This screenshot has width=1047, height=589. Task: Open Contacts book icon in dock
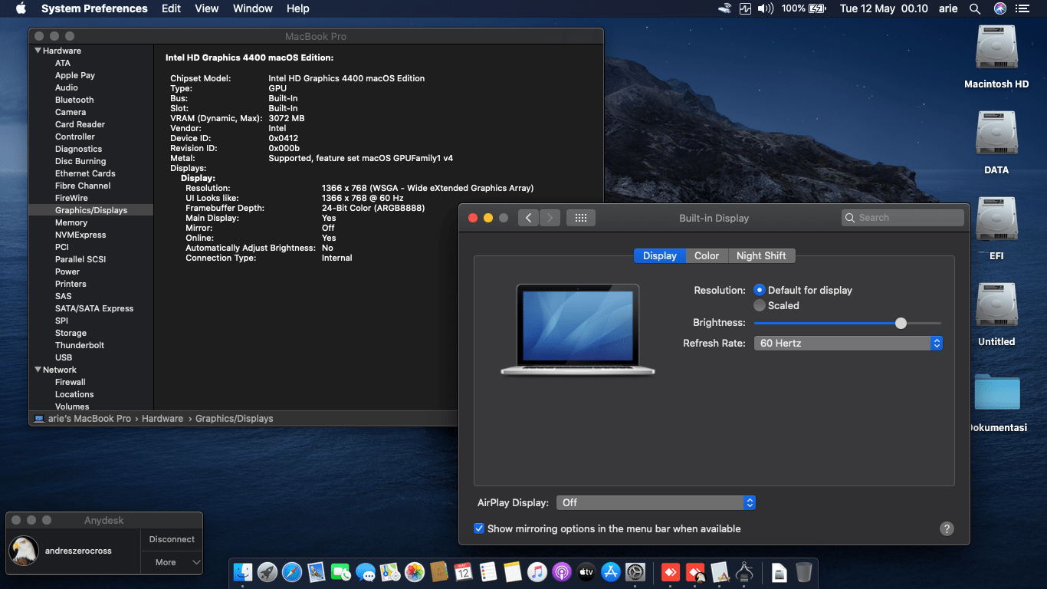point(439,572)
